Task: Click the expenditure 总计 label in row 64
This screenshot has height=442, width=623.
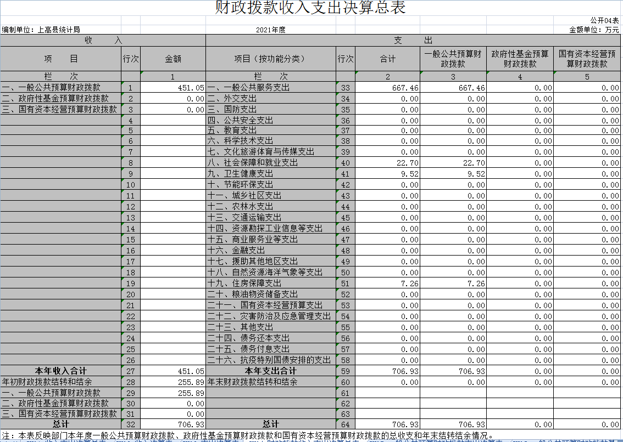Action: (x=271, y=424)
